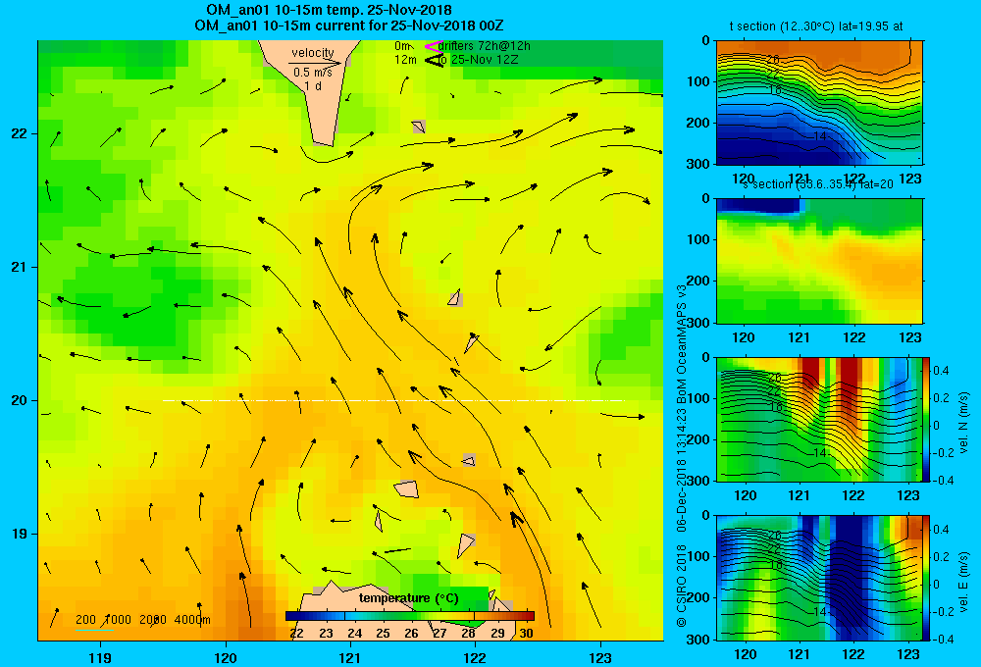Click the title 'OM_an01 10-15m temp. 25-Nov-2018'
Screen dimensions: 981x667
click(329, 10)
